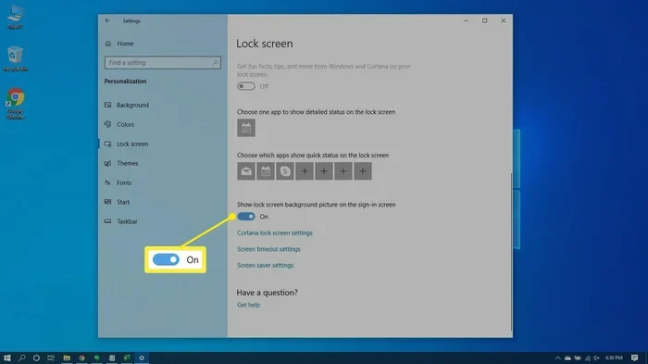
Task: Change the Skype quick status app
Action: coord(285,171)
